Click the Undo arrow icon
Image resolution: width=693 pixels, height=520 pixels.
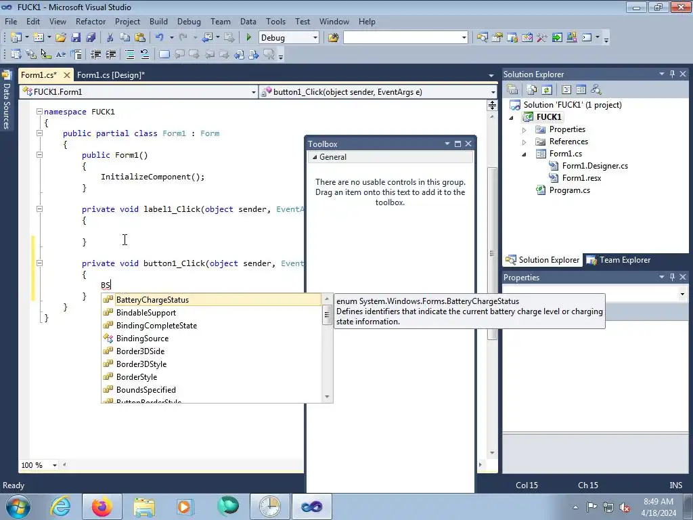pos(160,38)
